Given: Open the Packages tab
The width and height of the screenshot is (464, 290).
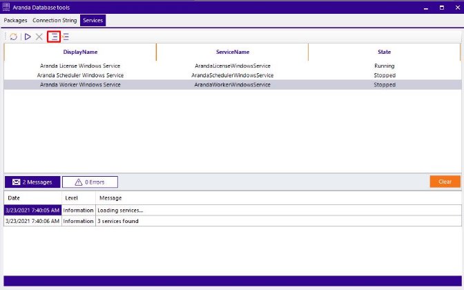Looking at the screenshot, I should tap(15, 21).
